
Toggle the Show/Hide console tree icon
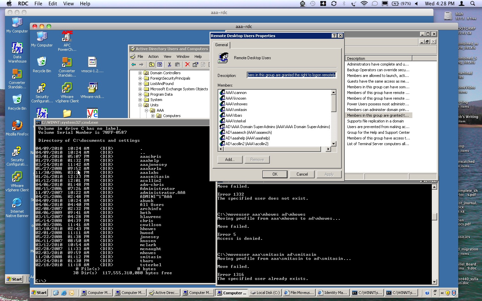coord(160,65)
